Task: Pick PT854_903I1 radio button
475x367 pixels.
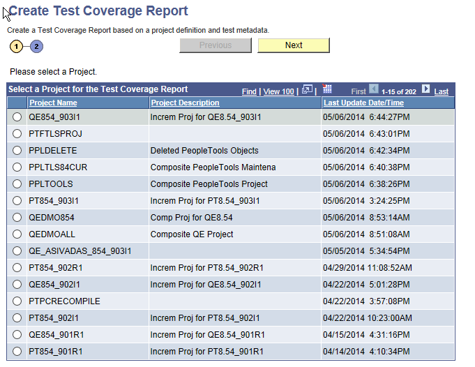Action: tap(17, 201)
